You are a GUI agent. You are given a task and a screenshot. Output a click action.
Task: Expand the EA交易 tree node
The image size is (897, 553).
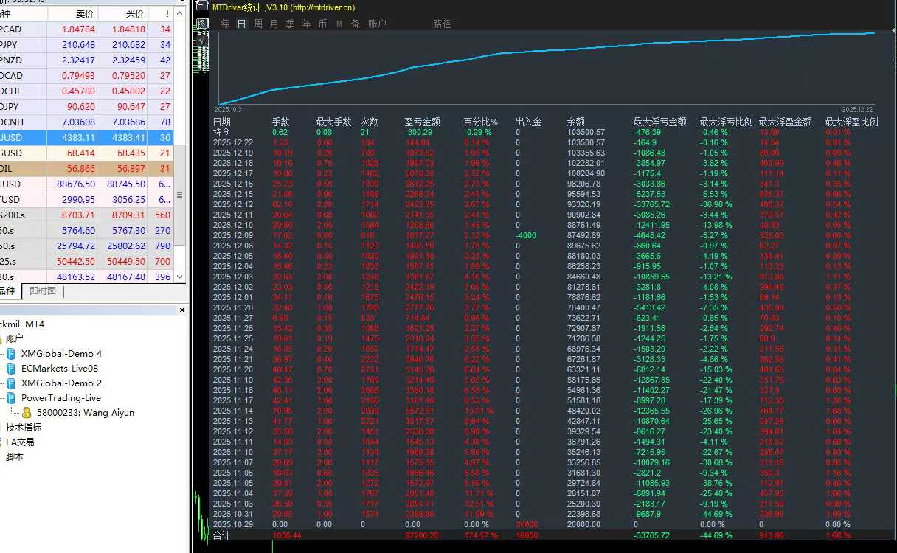(x=20, y=442)
